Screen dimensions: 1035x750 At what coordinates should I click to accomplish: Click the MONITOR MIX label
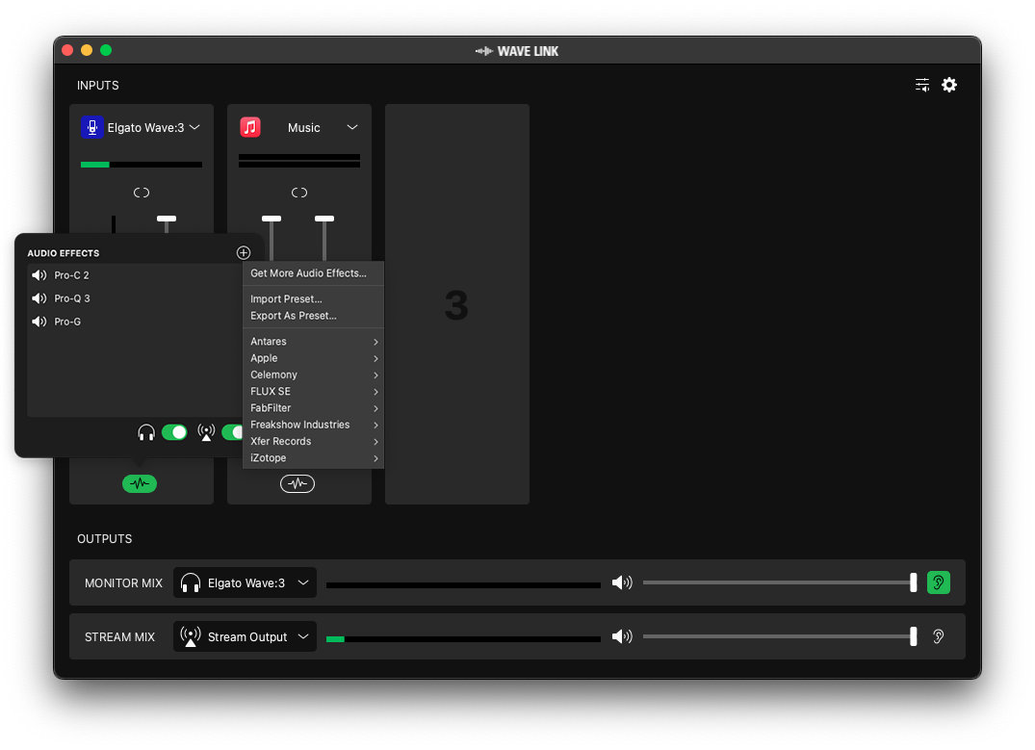(123, 583)
